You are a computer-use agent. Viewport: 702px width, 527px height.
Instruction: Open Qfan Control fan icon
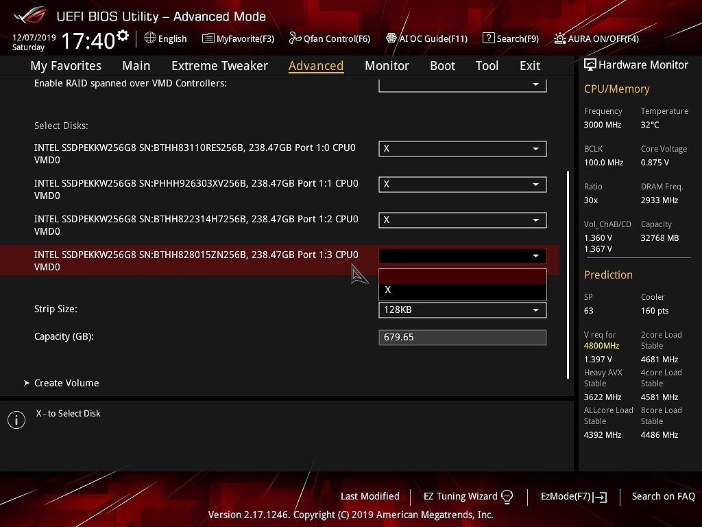pyautogui.click(x=295, y=38)
